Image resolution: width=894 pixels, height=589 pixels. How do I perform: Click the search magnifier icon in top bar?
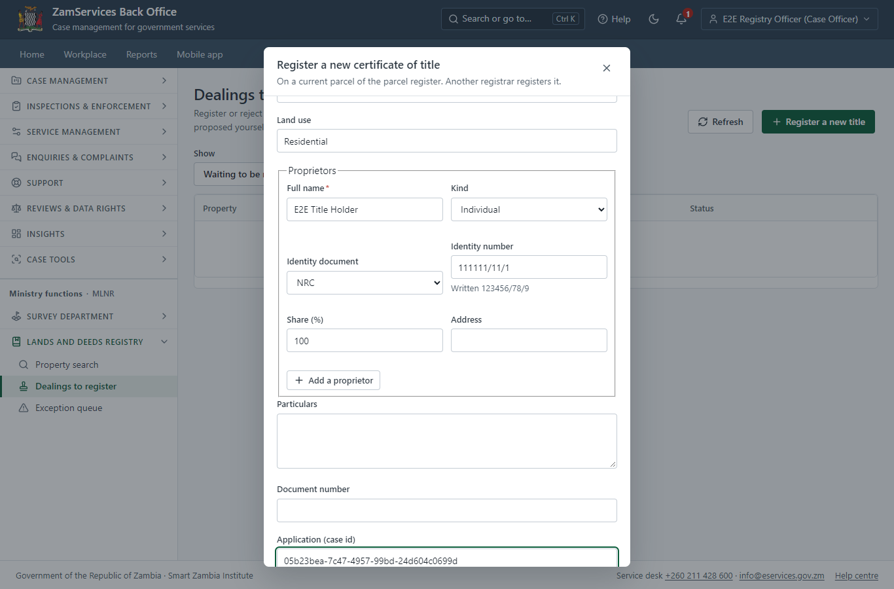tap(454, 19)
